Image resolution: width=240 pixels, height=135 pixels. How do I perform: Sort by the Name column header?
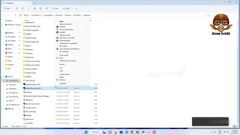(x=27, y=20)
